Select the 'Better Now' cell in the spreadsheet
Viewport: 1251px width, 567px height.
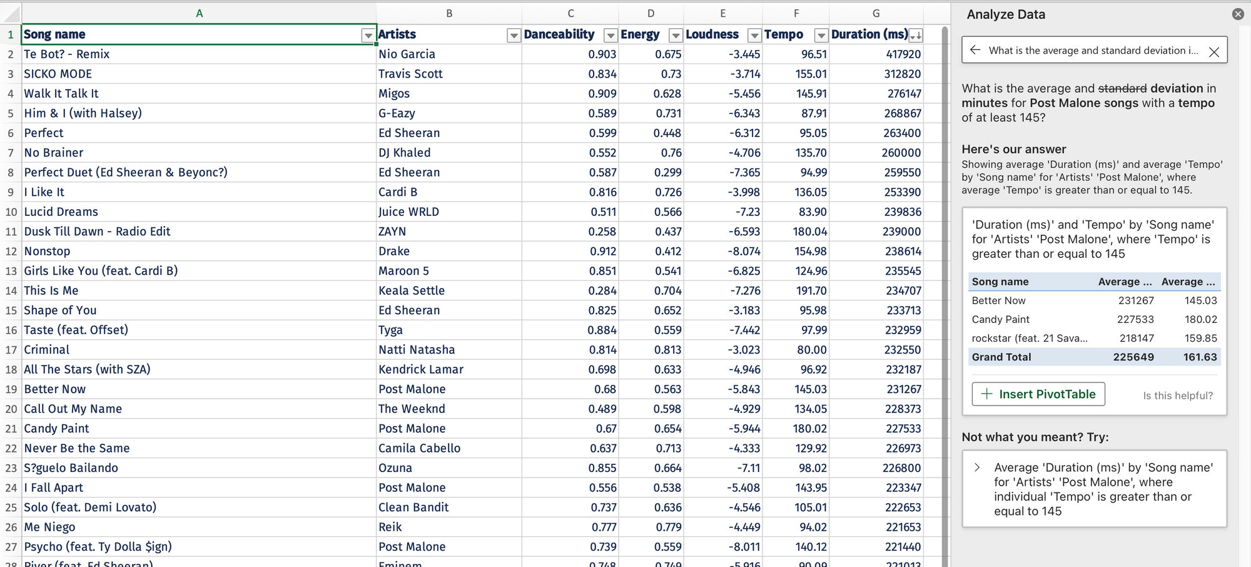click(x=199, y=389)
